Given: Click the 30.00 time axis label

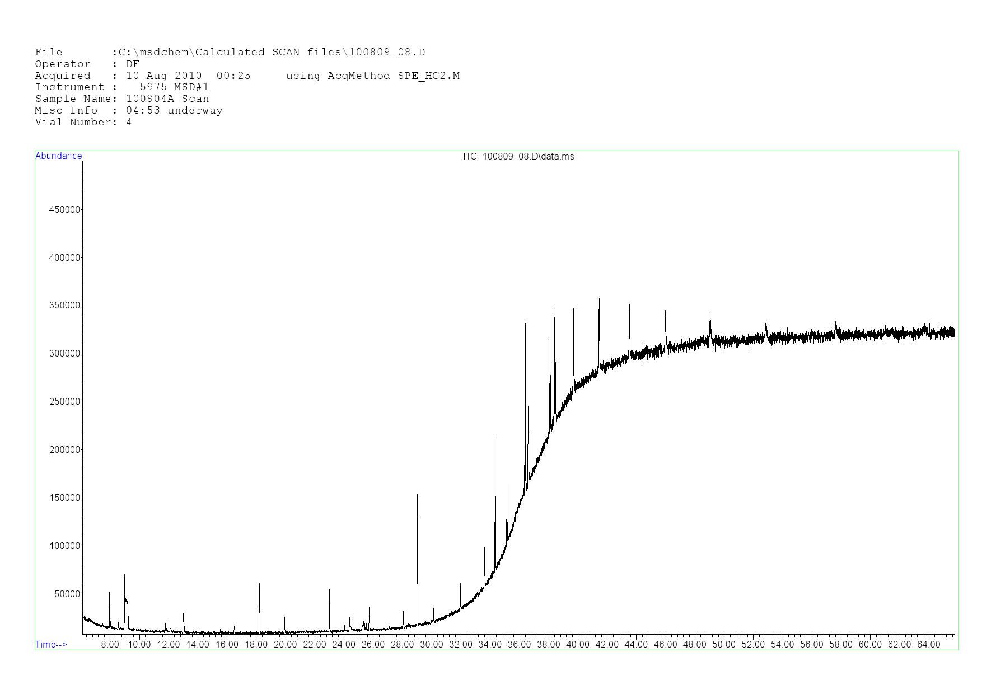Looking at the screenshot, I should 431,644.
